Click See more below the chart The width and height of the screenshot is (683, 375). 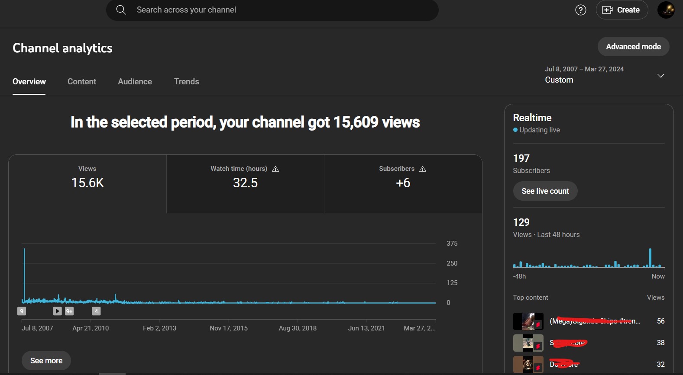tap(46, 361)
